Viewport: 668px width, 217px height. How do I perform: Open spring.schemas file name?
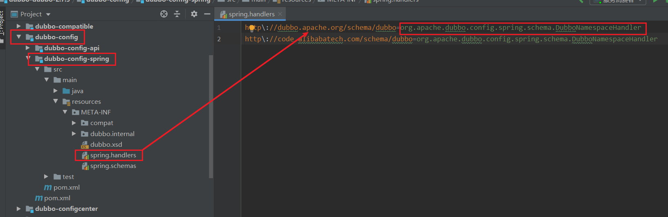coord(113,166)
